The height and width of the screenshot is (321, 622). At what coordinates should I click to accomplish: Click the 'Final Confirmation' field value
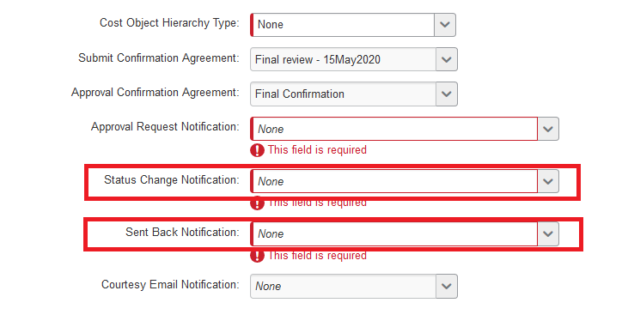pyautogui.click(x=300, y=94)
